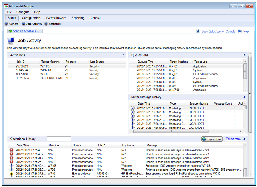Select queued W7_09 GFI EndPointSecurity job

pyautogui.click(x=186, y=74)
